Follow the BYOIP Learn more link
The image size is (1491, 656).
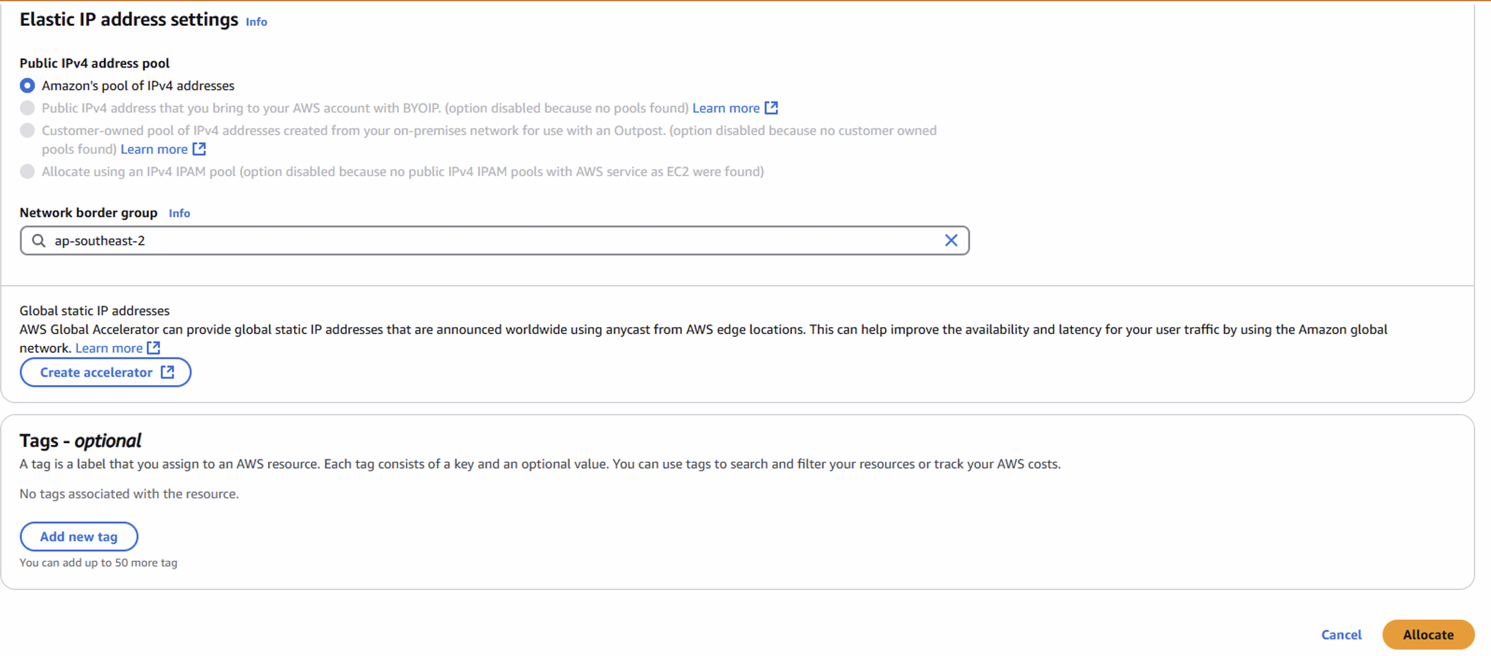tap(727, 107)
